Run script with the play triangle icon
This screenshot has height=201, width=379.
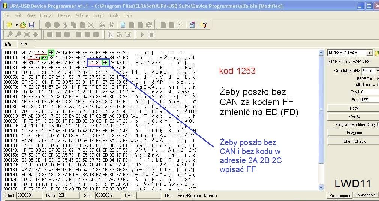click(142, 34)
